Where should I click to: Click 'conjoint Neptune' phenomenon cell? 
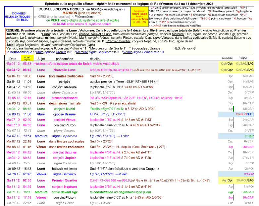(65, 187)
